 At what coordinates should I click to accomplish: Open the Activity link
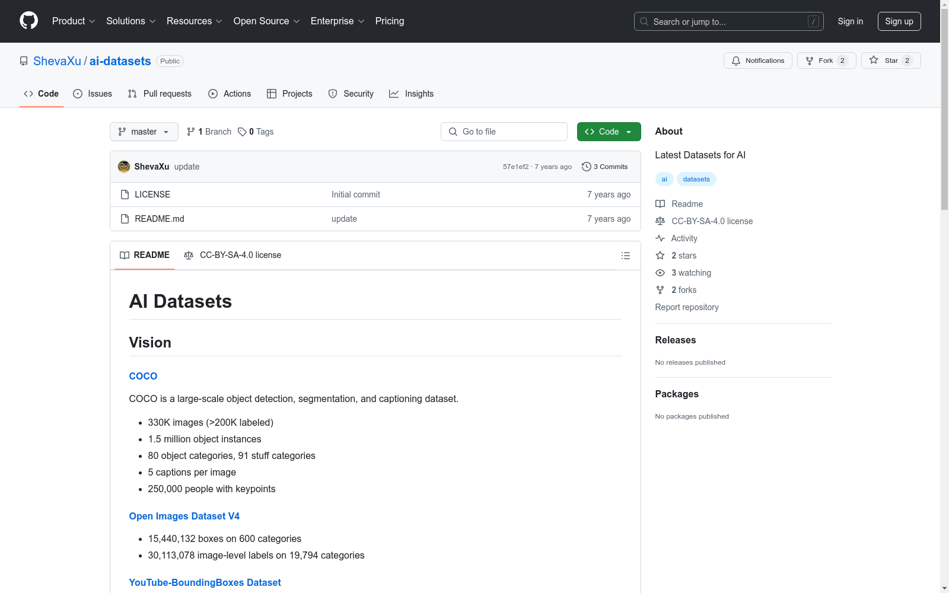676,238
